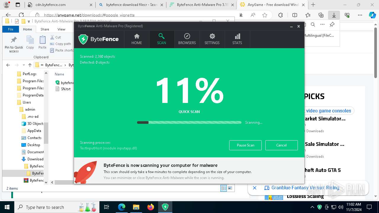Go back in File Explorer
Screen dimensions: 379x213
8,65
